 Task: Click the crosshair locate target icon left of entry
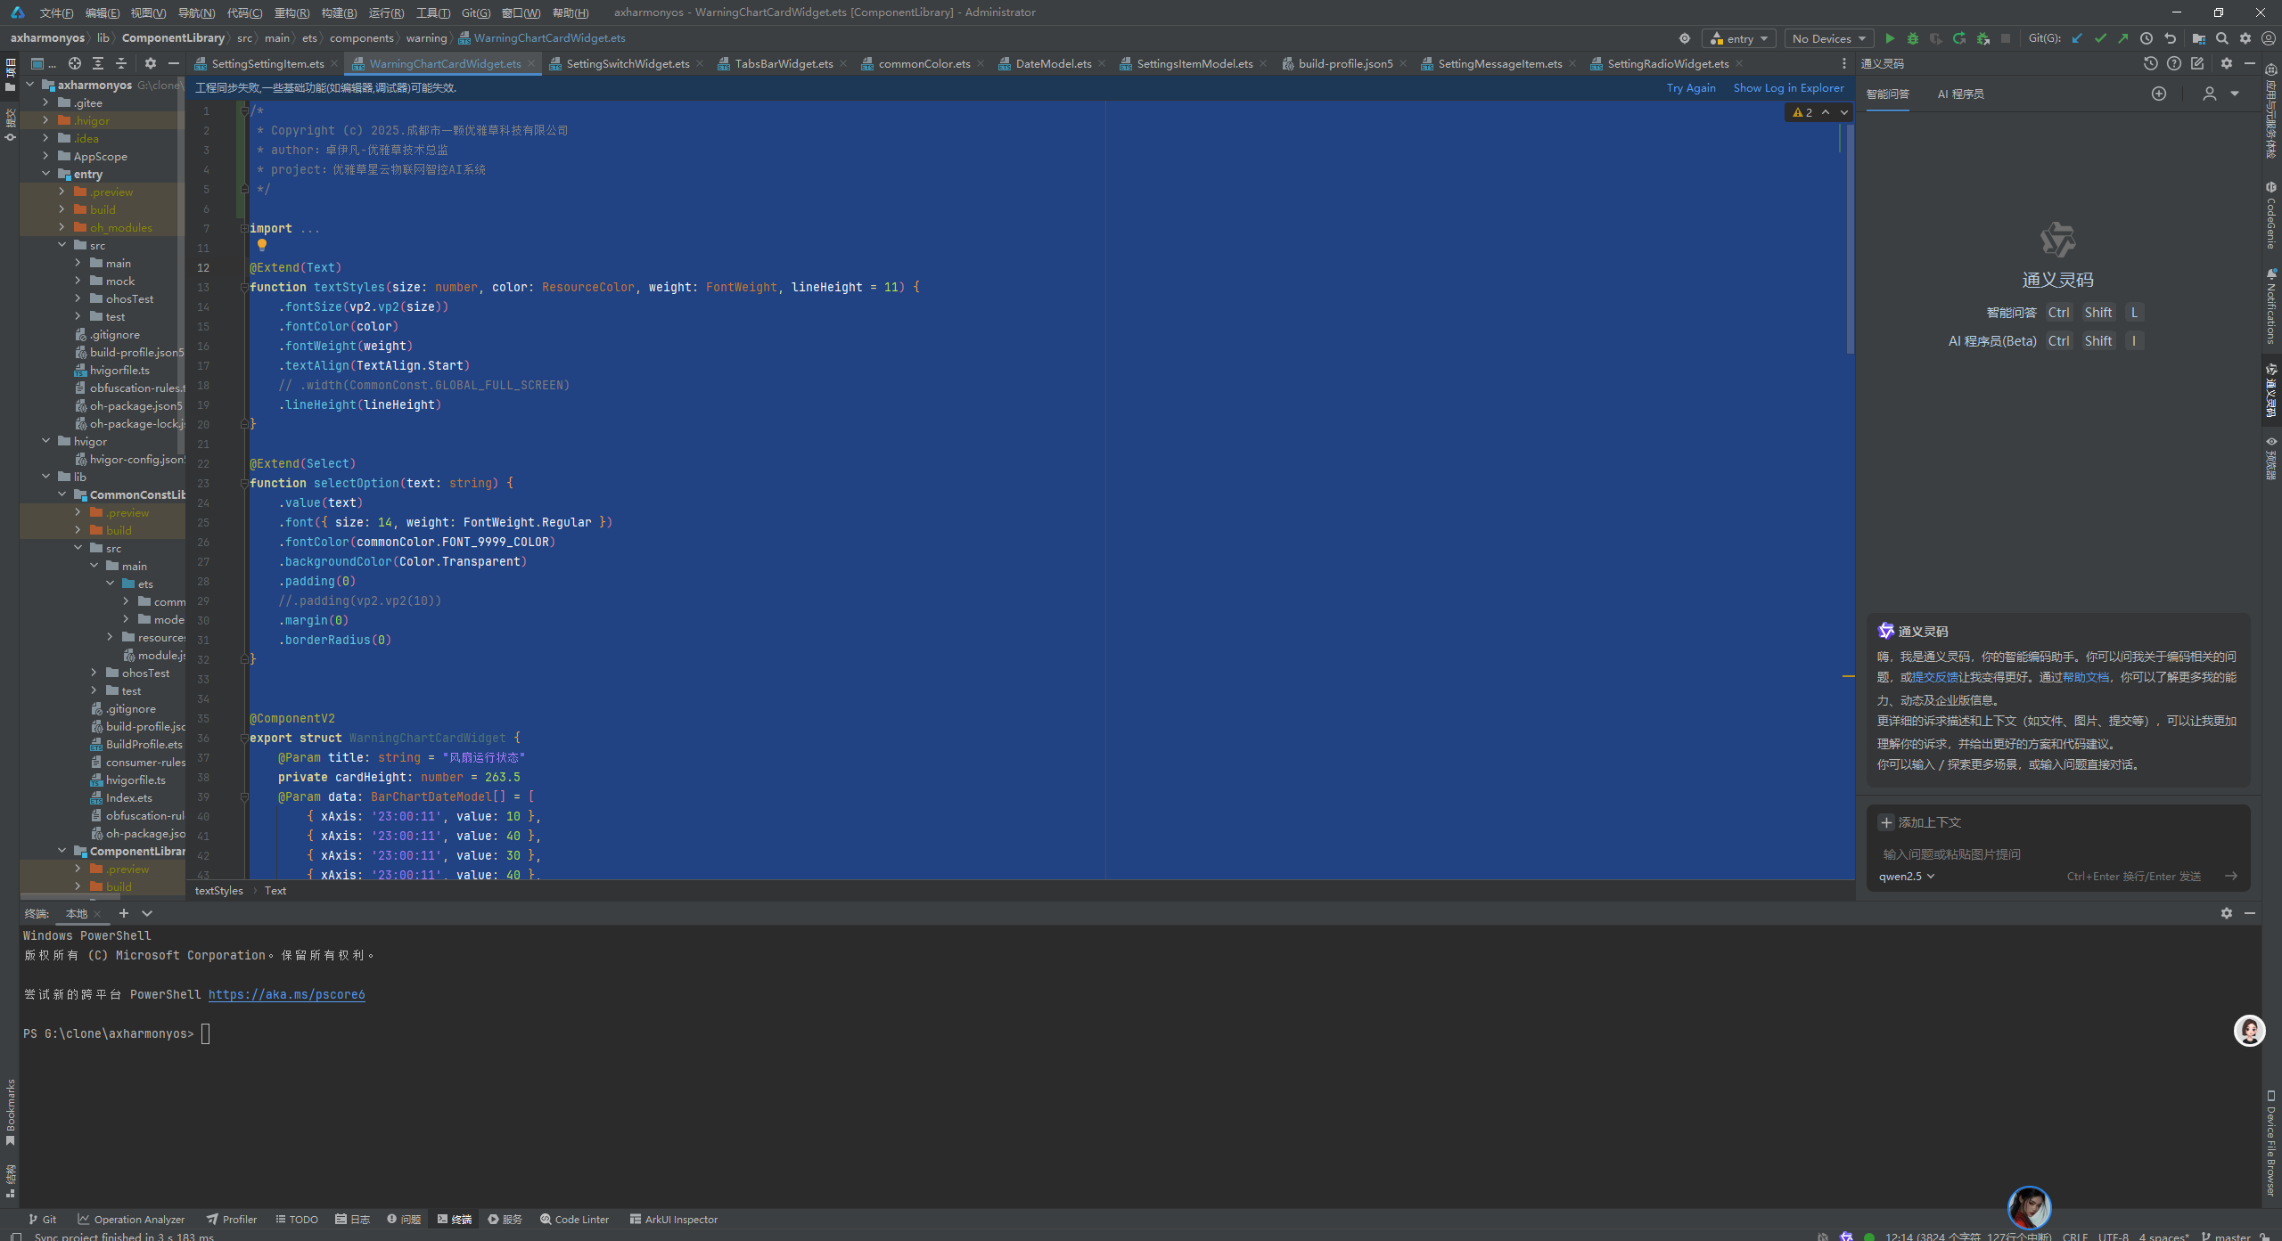click(x=1684, y=38)
